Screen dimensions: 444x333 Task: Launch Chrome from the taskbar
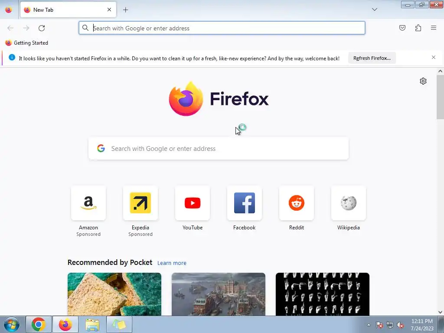pos(39,324)
